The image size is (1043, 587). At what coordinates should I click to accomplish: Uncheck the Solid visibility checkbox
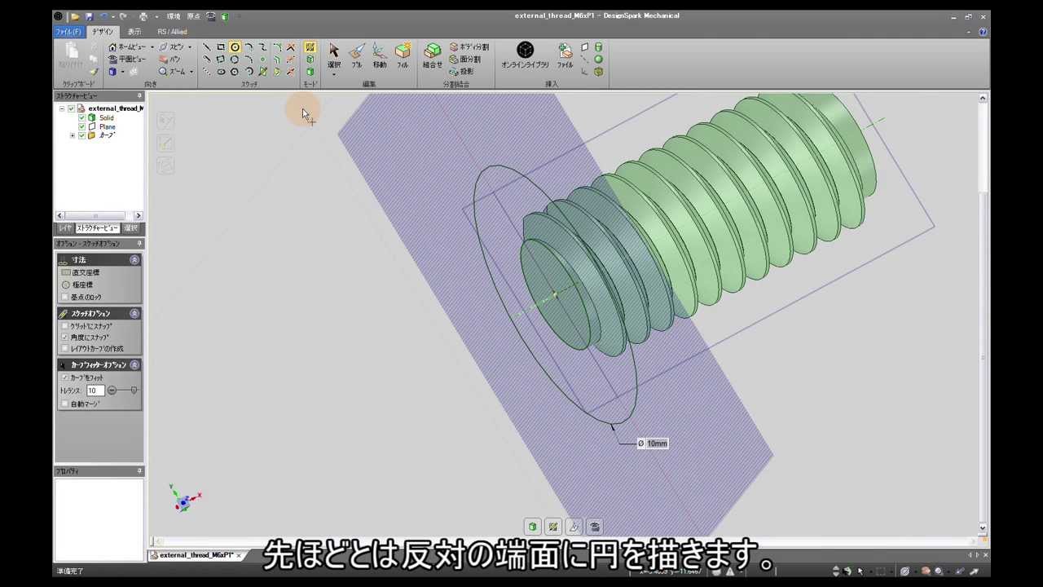[x=82, y=118]
